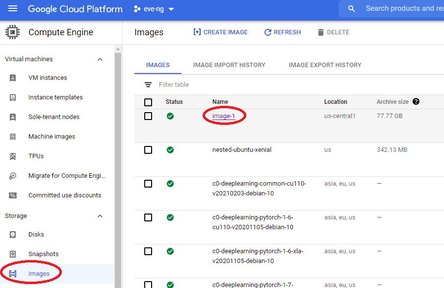Click the c0-deeplearning-common-cu110 image name
The height and width of the screenshot is (288, 444).
[259, 189]
